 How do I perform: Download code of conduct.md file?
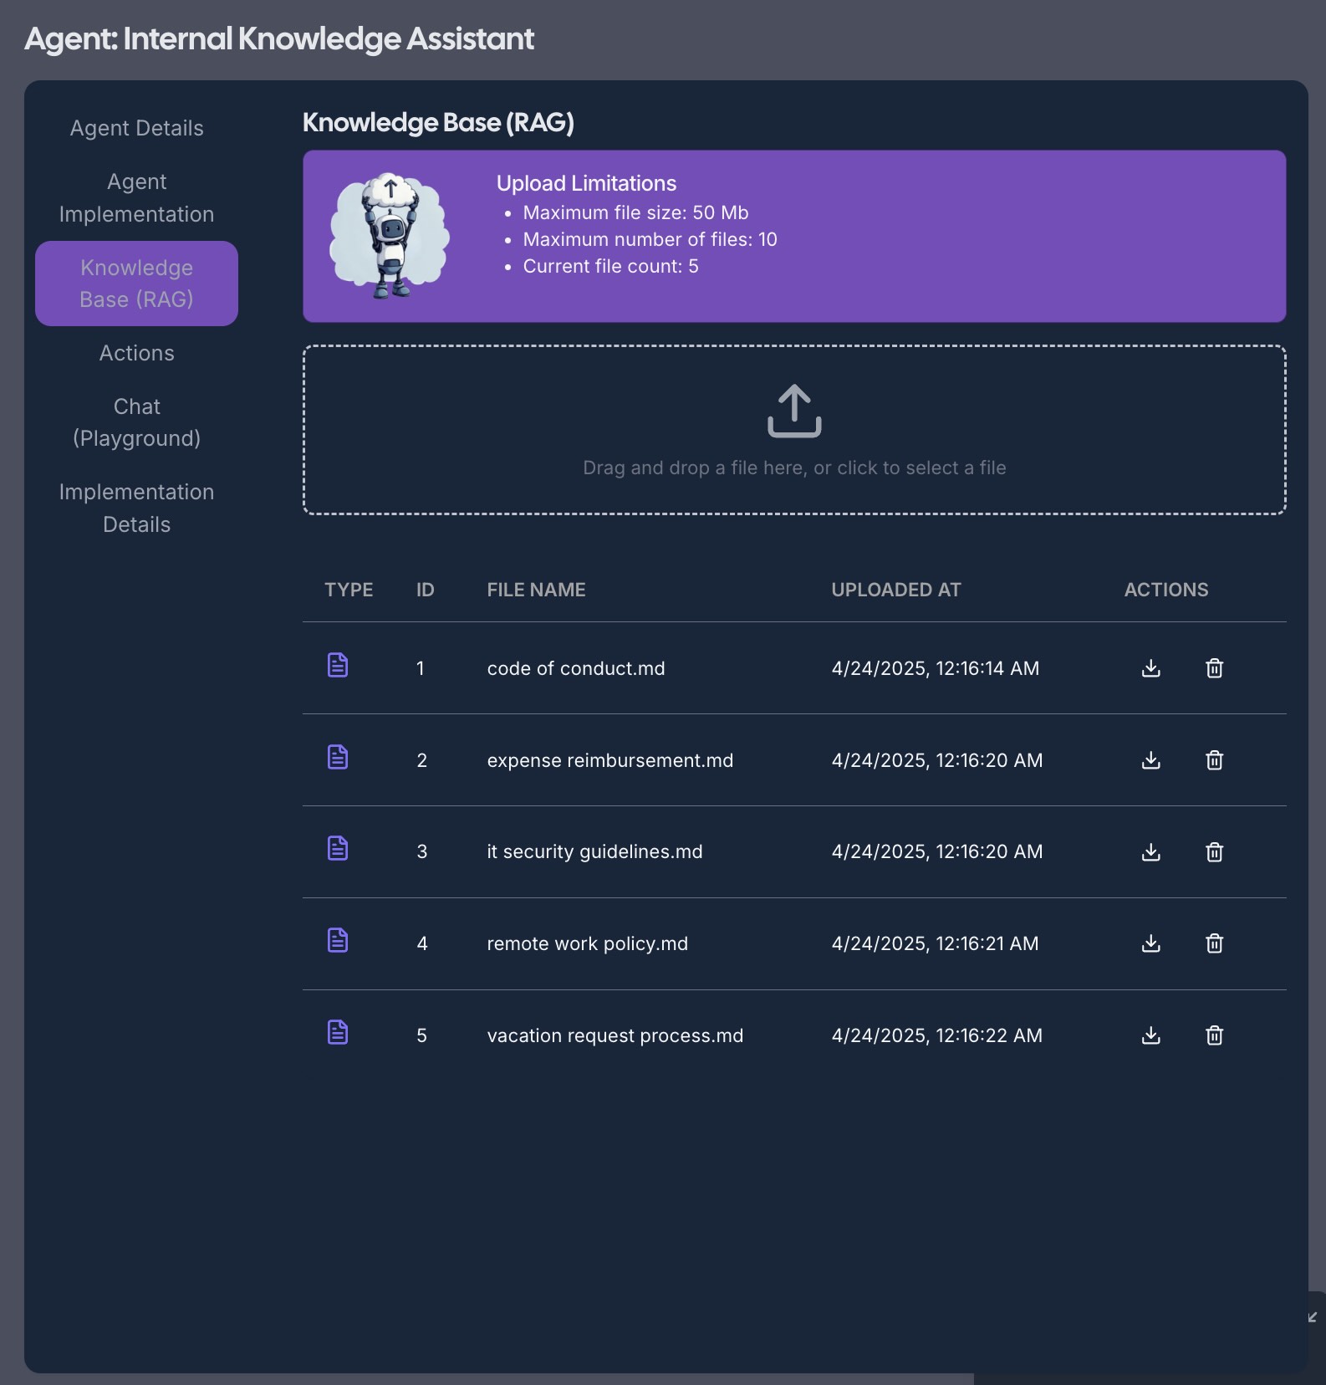pyautogui.click(x=1151, y=668)
